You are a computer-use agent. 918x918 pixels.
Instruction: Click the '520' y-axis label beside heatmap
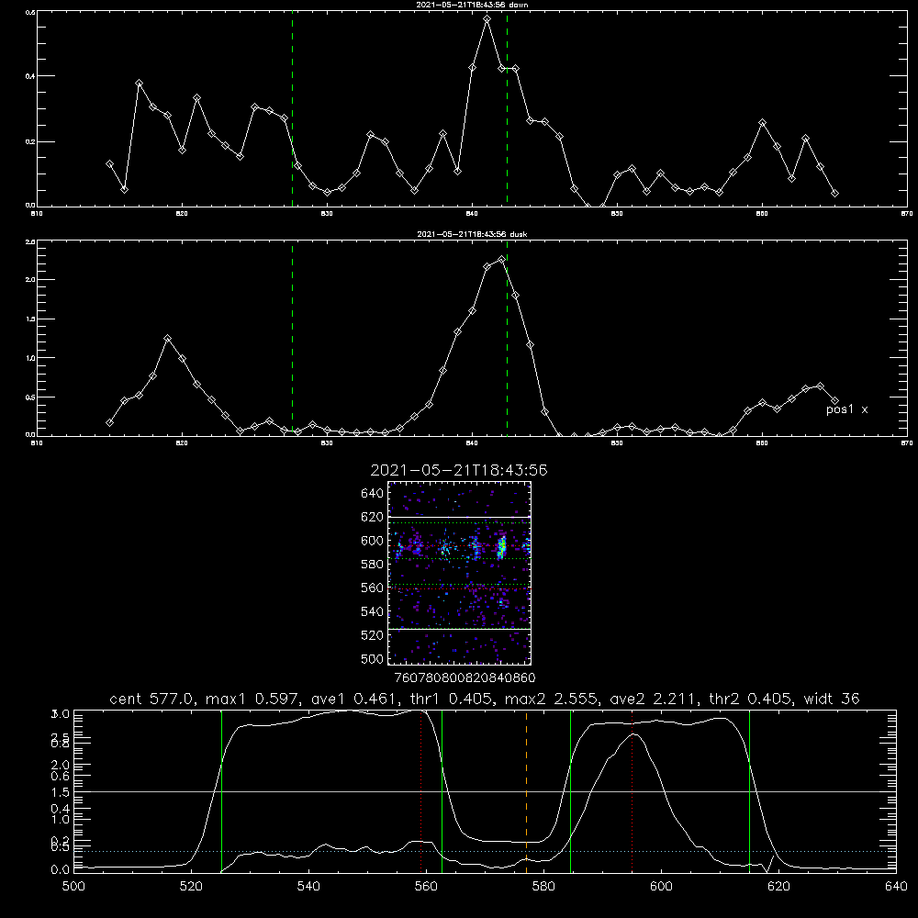coord(373,635)
